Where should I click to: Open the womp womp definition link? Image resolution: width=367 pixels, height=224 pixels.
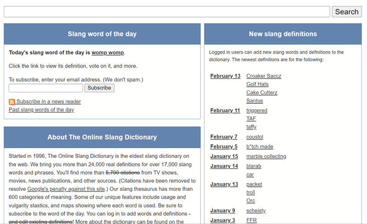point(107,53)
